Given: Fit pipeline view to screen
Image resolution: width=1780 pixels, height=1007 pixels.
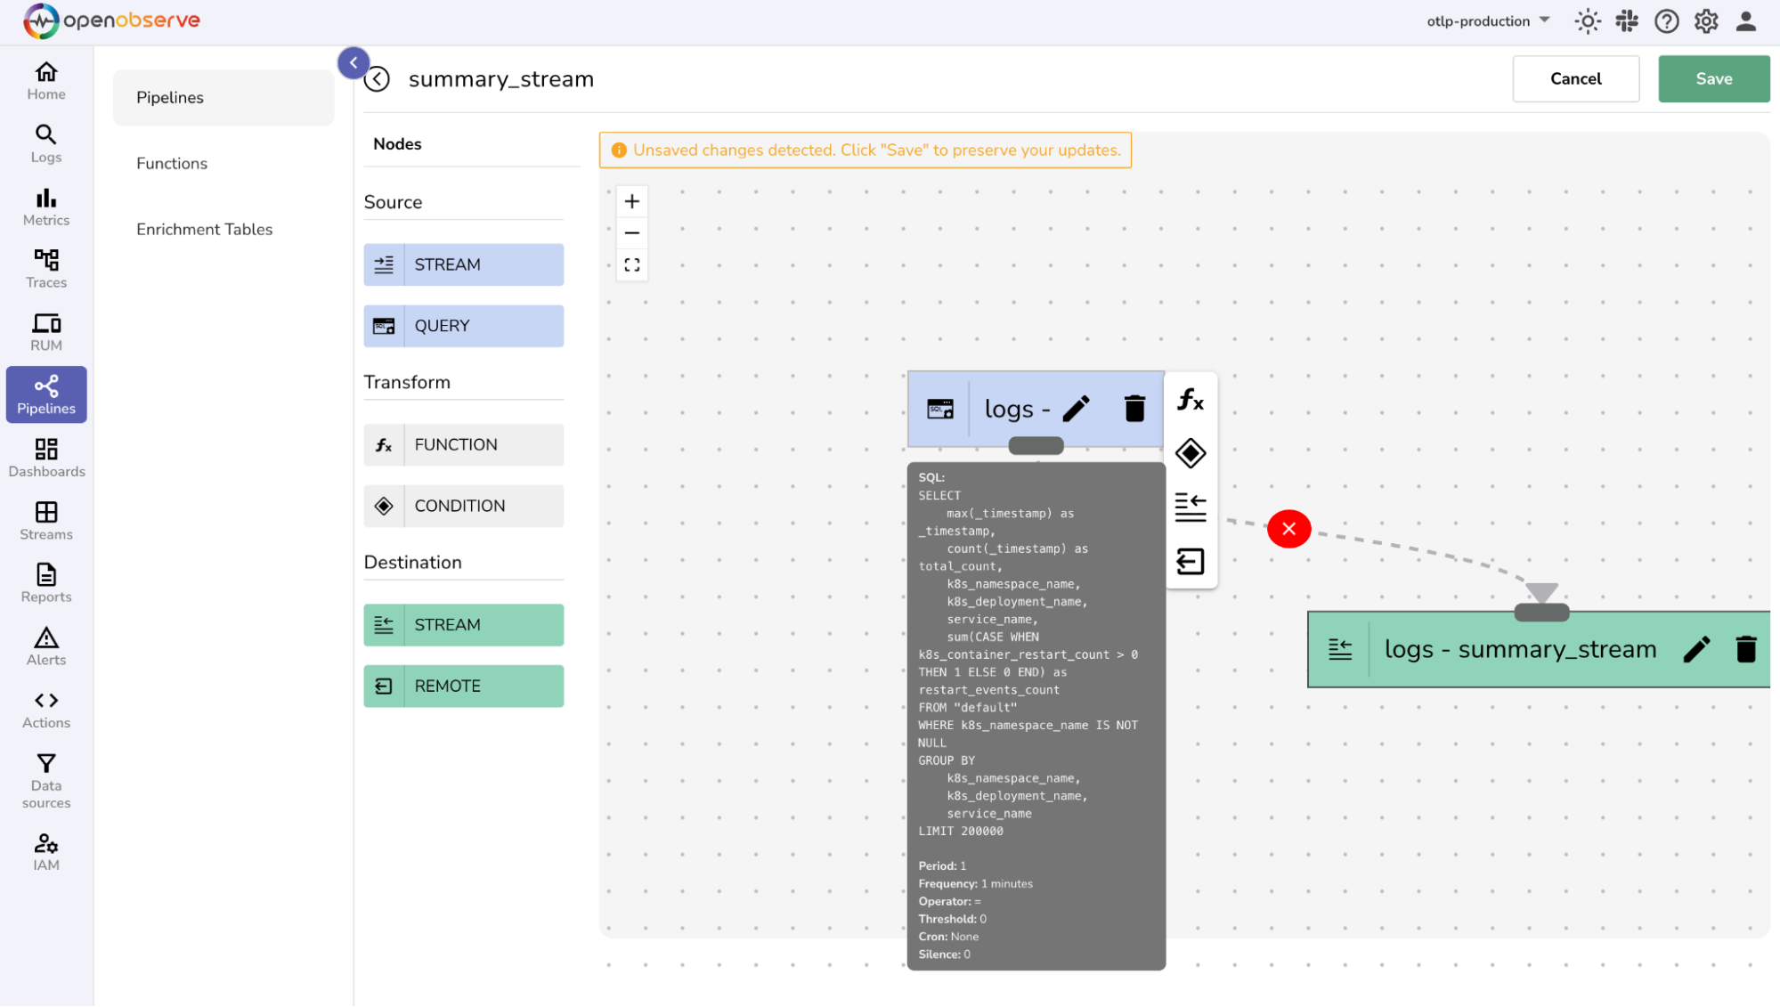Looking at the screenshot, I should pos(632,265).
